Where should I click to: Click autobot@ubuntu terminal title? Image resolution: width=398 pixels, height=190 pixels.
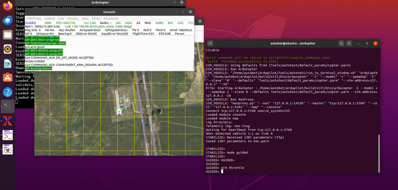click(293, 43)
